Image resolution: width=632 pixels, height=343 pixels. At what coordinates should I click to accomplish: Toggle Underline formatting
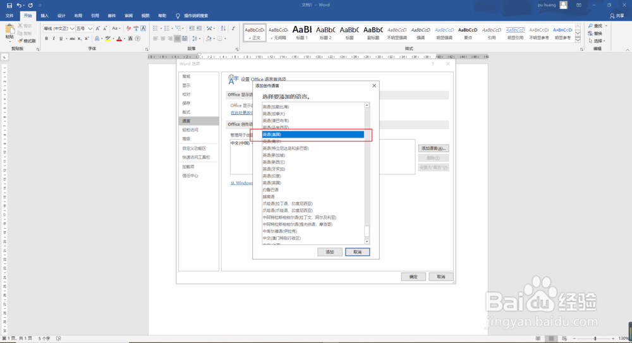click(x=61, y=39)
